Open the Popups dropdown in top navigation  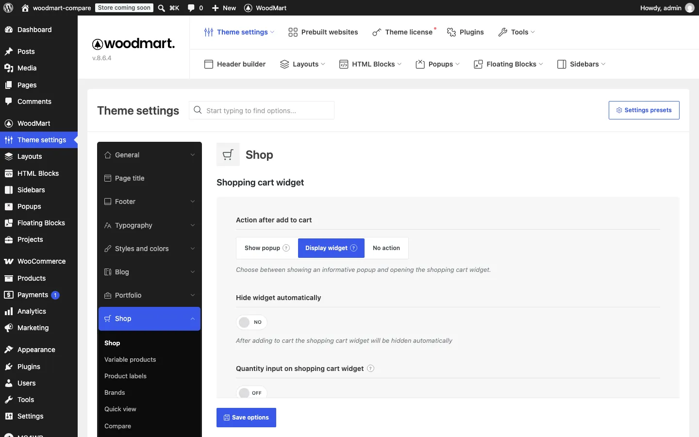438,64
